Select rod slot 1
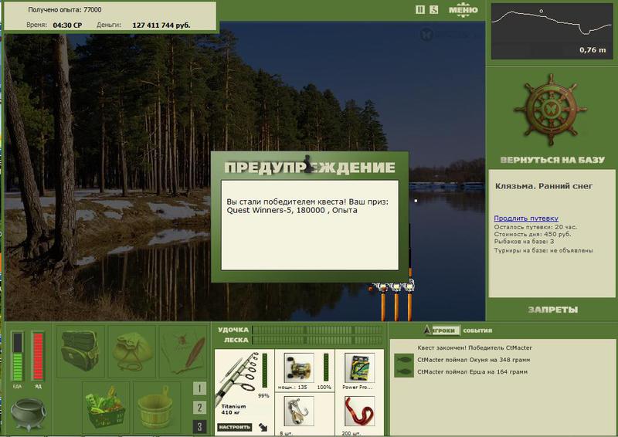618x437 pixels. point(199,388)
